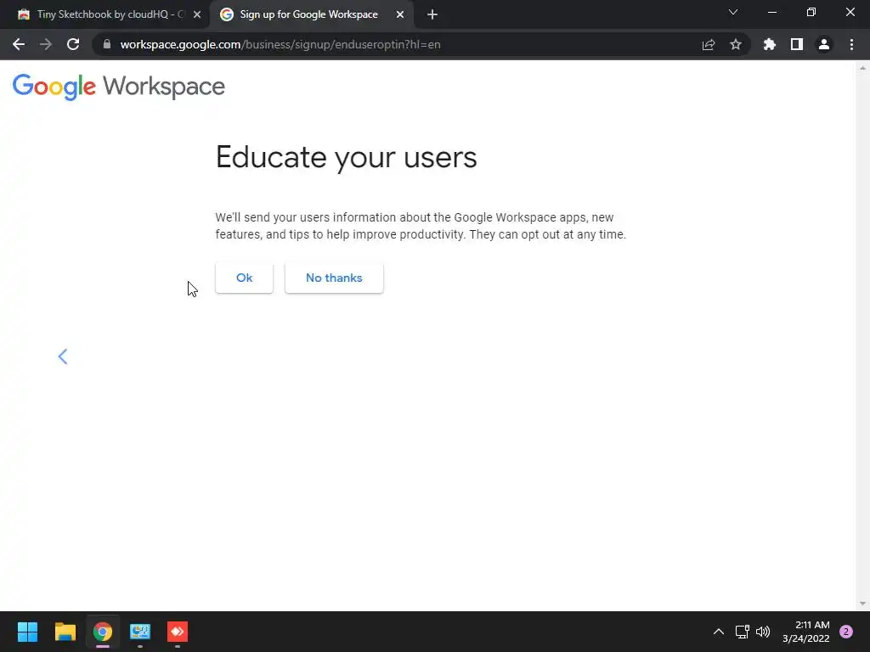The width and height of the screenshot is (870, 652).
Task: Click the No thanks button
Action: tap(334, 278)
